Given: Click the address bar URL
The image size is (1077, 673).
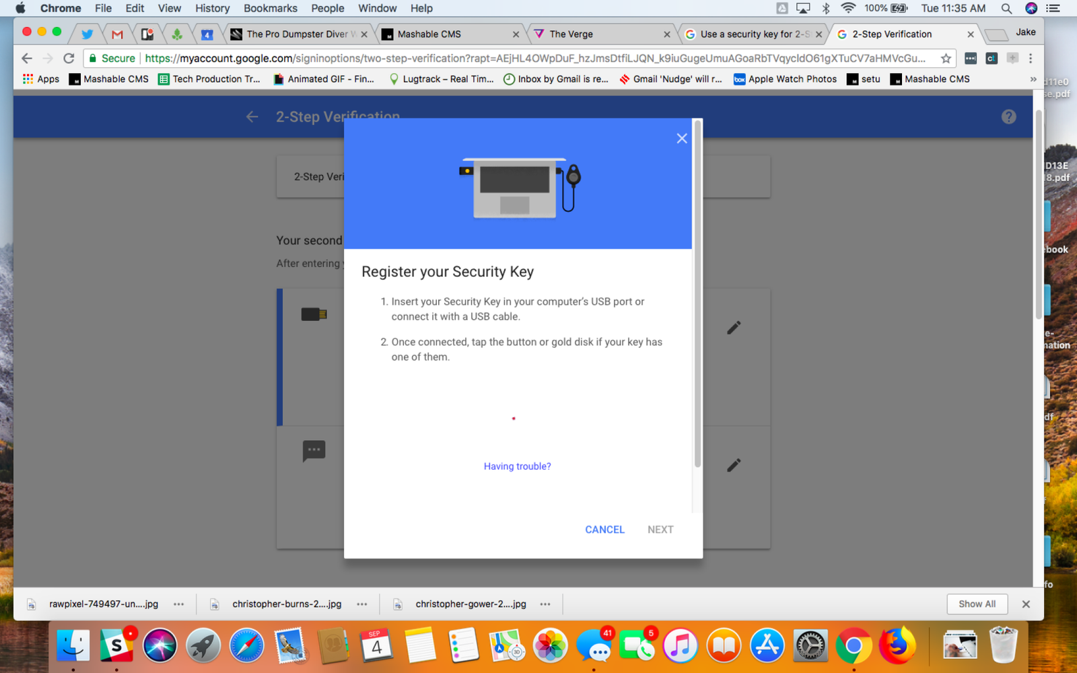Looking at the screenshot, I should point(535,59).
